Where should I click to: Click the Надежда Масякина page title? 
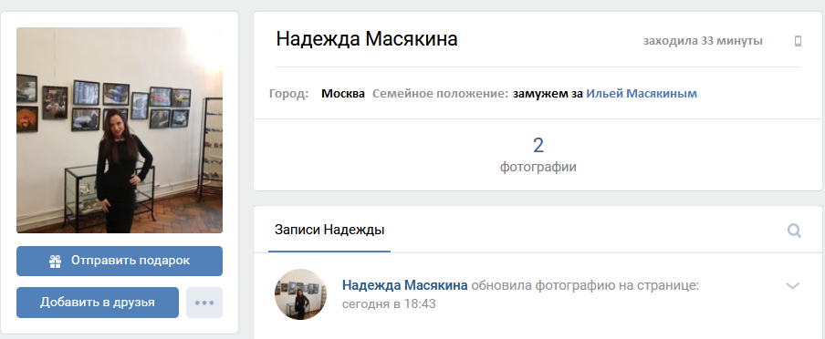[367, 39]
